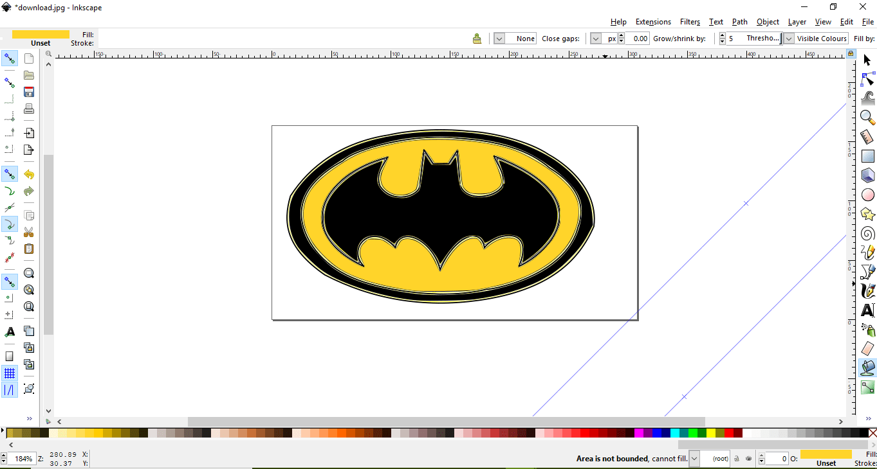
Task: Open the Object menu
Action: [768, 22]
